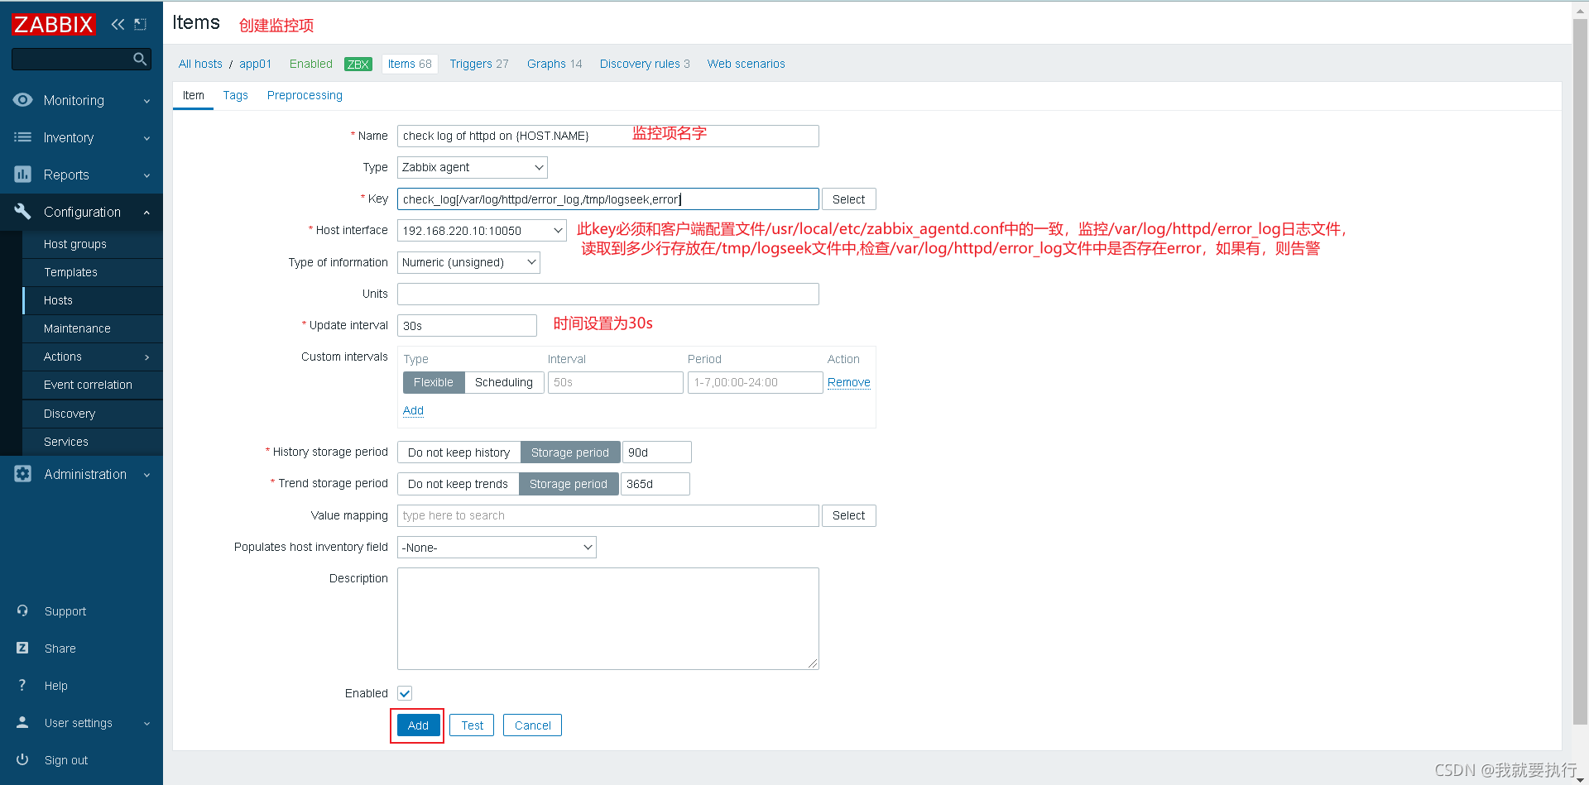The image size is (1589, 785).
Task: Click the Monitoring eye icon
Action: tap(22, 100)
